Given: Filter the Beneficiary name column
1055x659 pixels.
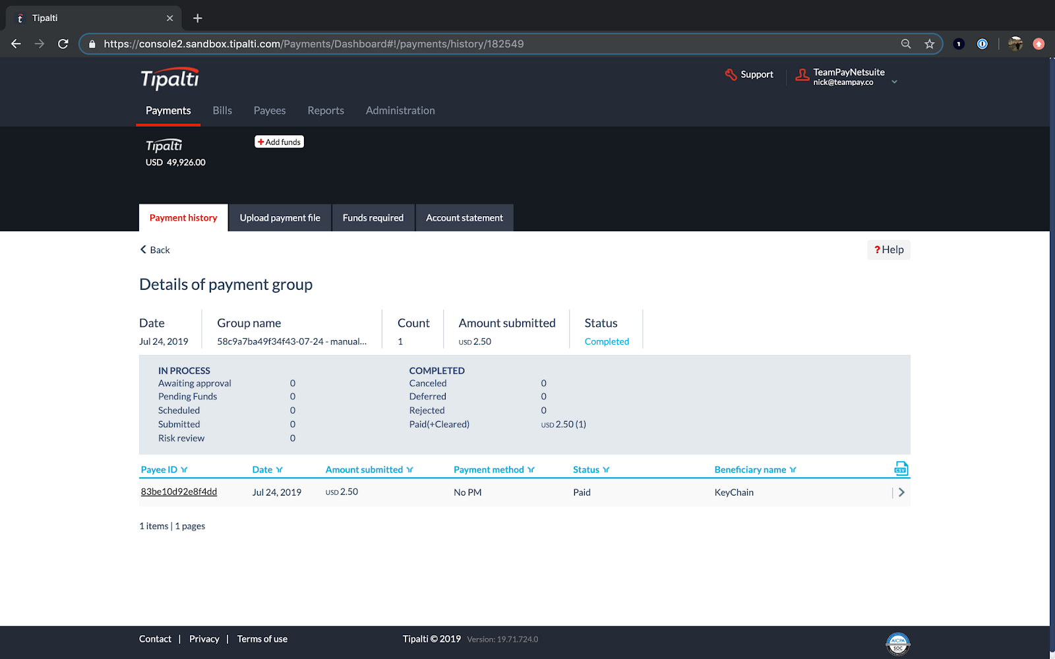Looking at the screenshot, I should point(793,470).
